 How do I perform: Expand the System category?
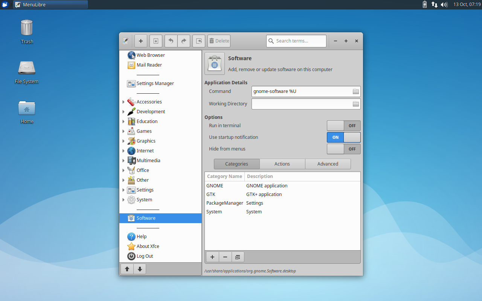click(x=124, y=199)
